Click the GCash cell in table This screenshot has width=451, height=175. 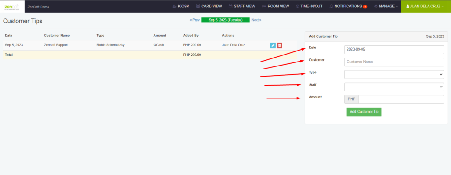point(159,45)
